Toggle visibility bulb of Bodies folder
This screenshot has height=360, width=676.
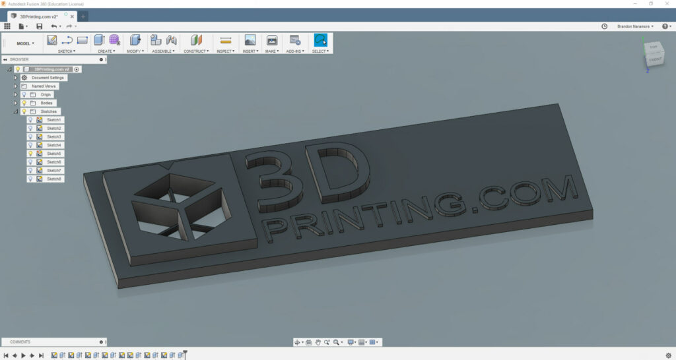[x=24, y=103]
